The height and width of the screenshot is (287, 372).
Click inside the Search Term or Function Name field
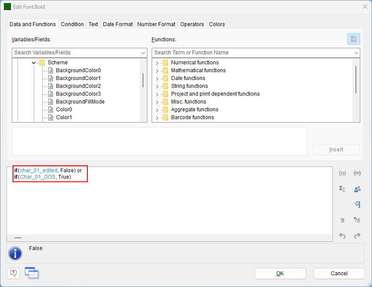point(239,52)
